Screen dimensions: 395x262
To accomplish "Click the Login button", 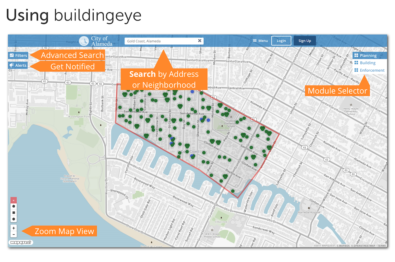I will click(x=281, y=41).
